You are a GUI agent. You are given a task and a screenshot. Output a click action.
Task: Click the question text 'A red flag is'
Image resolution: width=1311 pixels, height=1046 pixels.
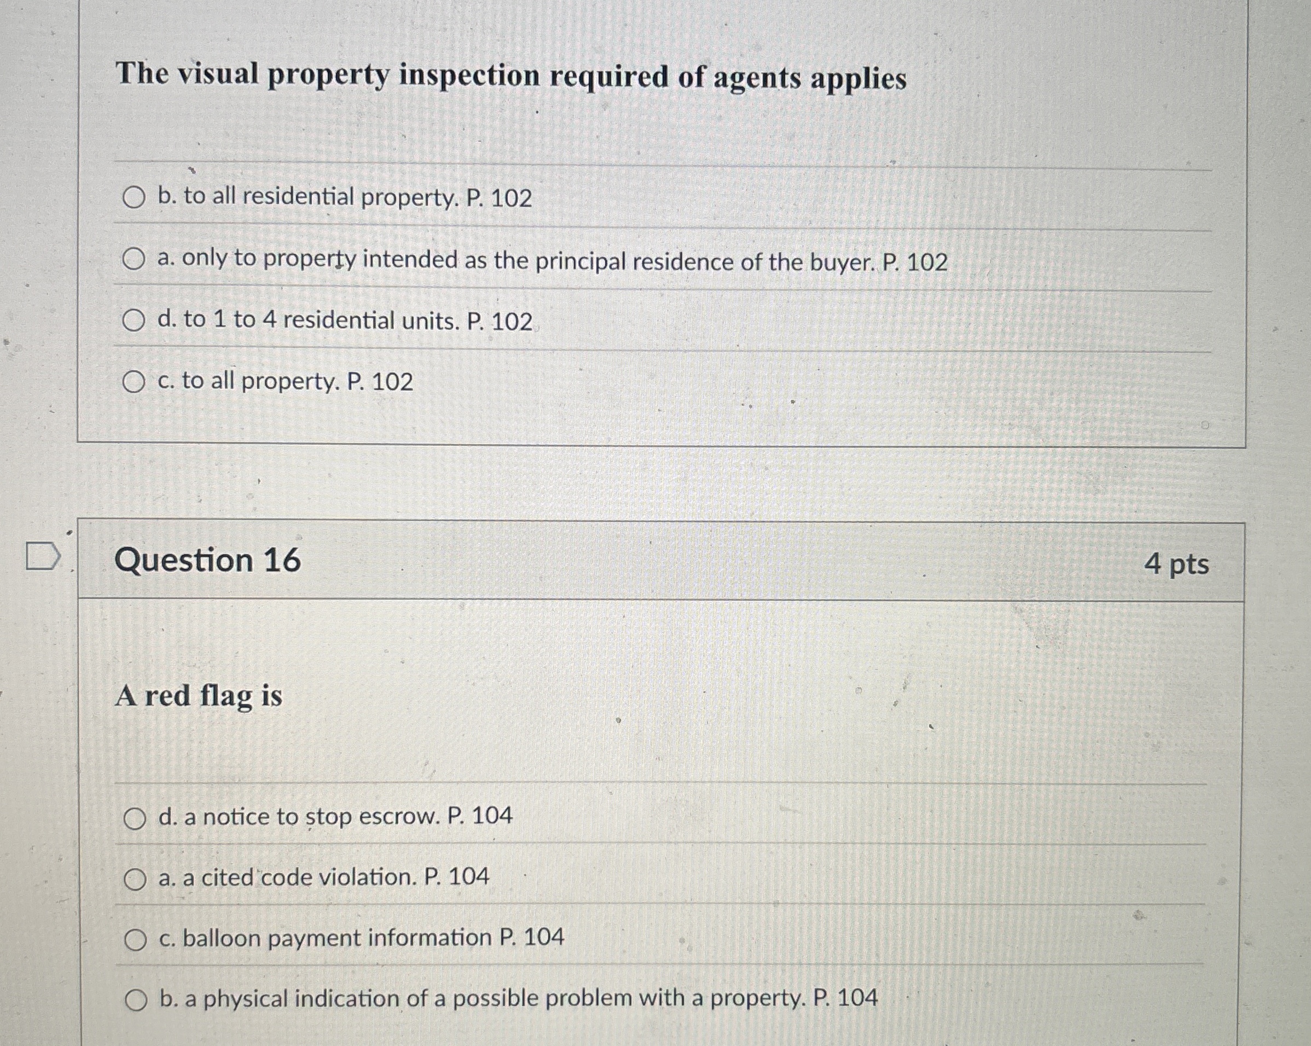199,696
